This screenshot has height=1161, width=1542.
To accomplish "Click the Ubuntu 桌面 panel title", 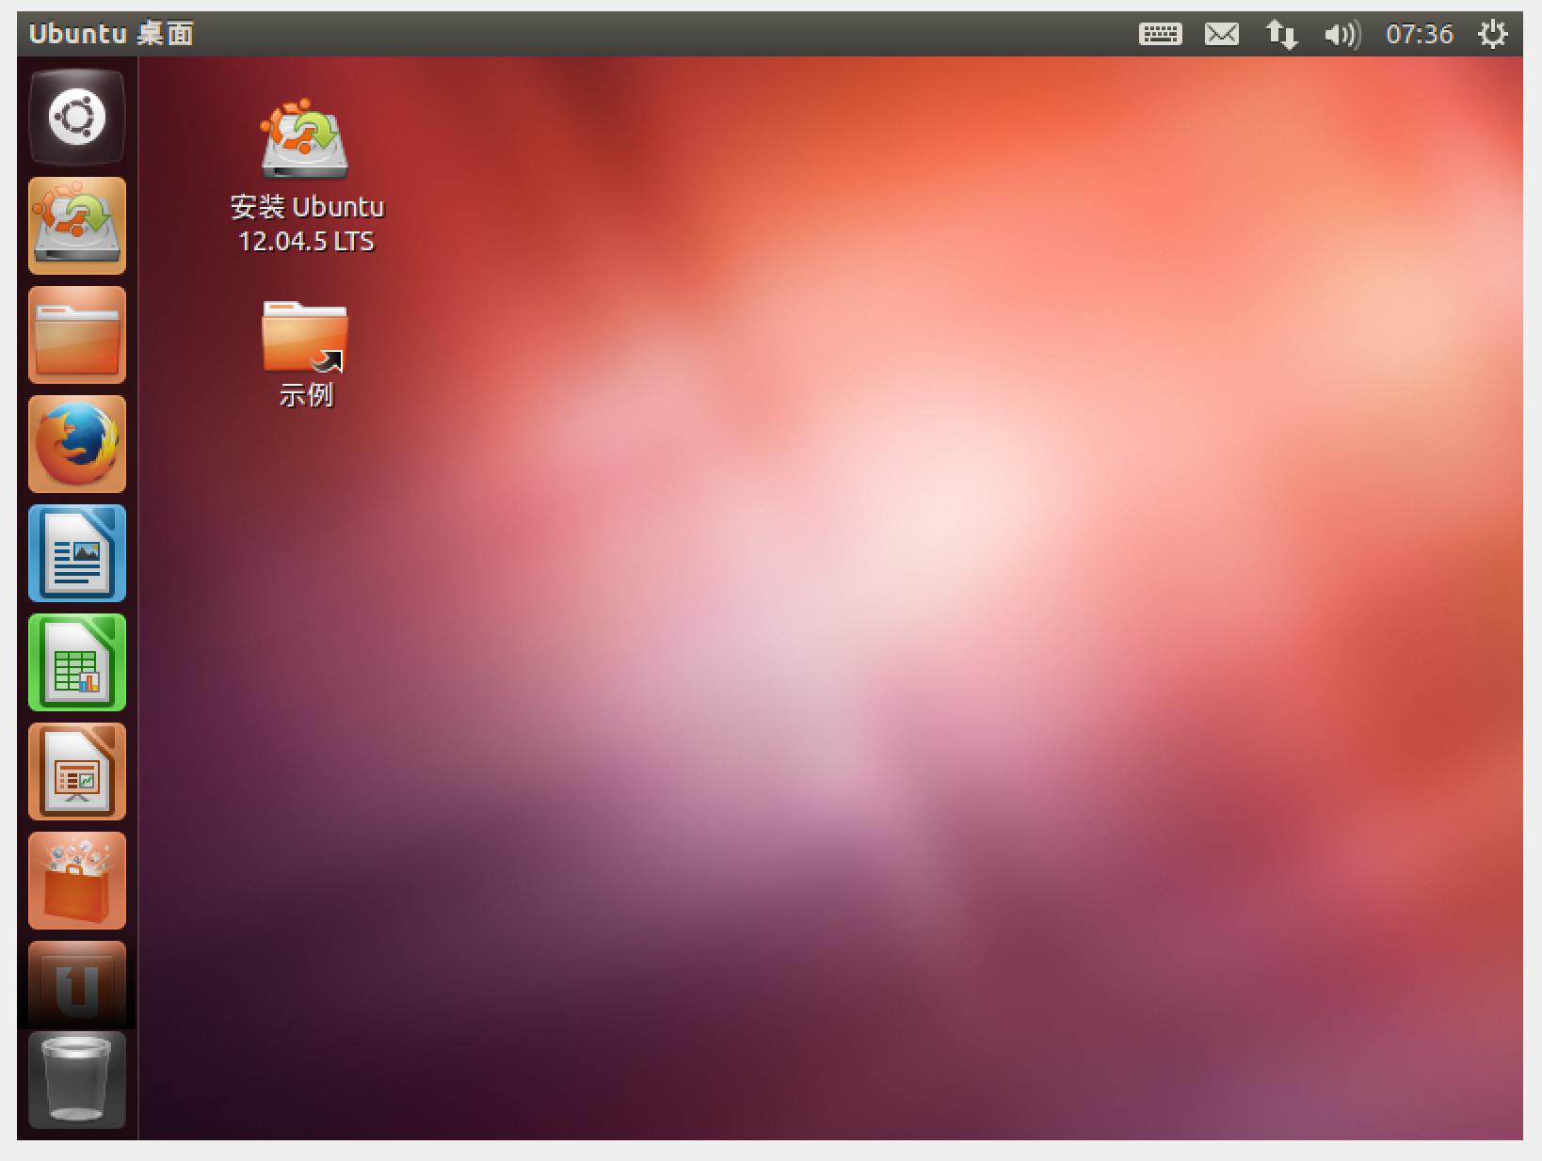I will pyautogui.click(x=111, y=34).
